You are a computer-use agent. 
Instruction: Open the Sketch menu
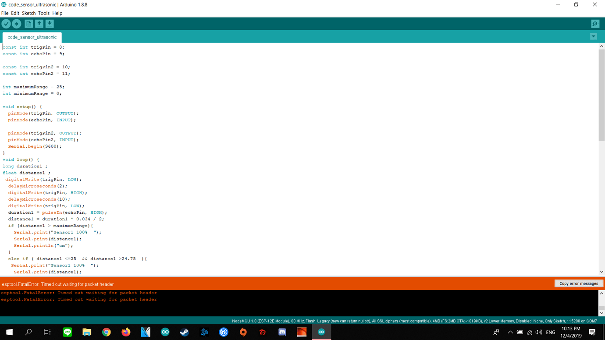tap(28, 13)
